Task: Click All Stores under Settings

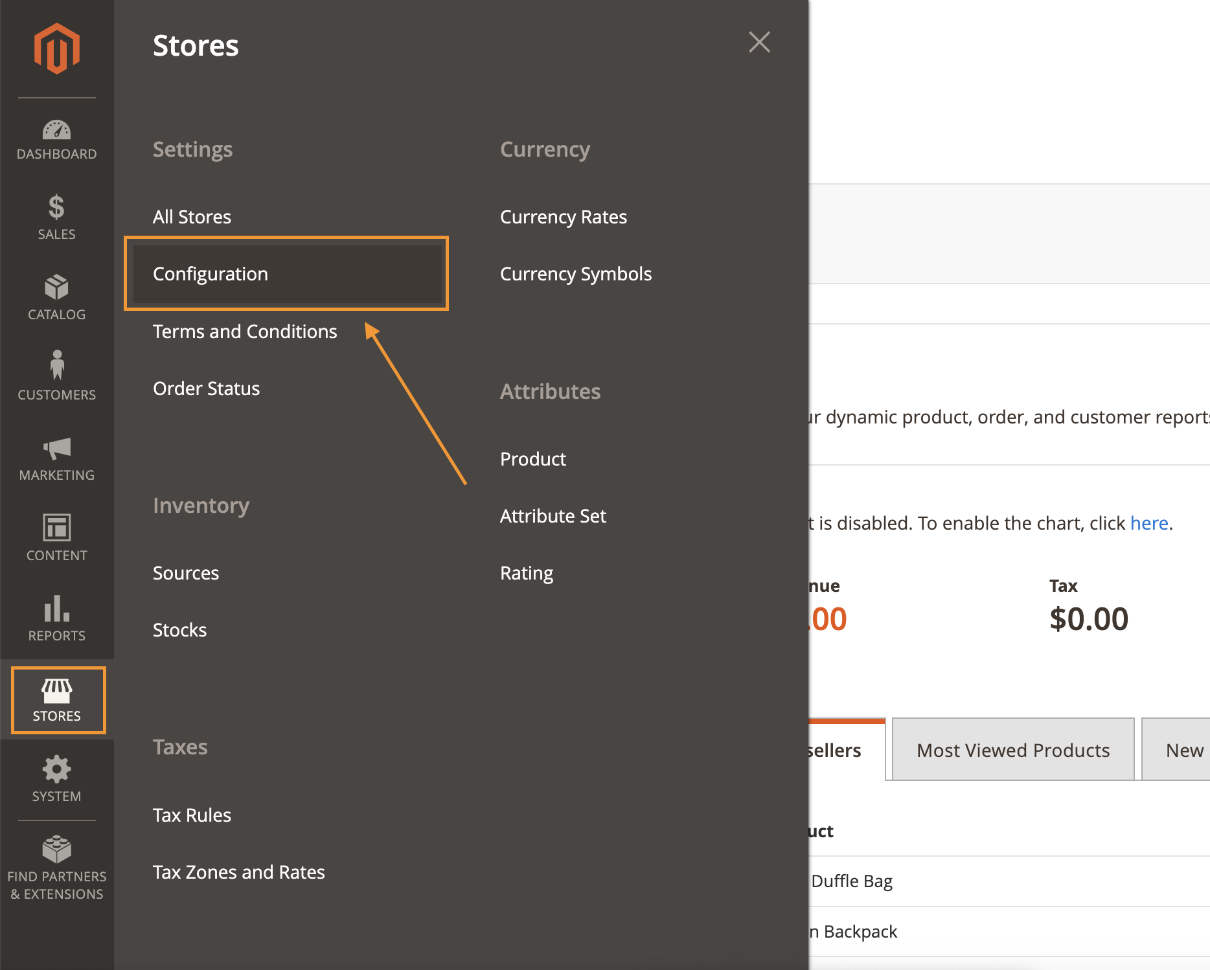Action: tap(192, 216)
